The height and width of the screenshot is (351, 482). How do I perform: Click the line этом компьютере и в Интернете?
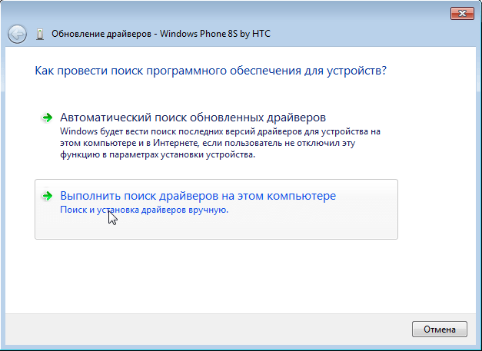208,143
